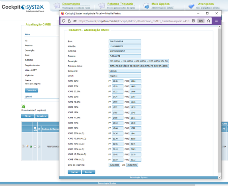Viewport: 231px width, 186px height.
Task: Click the ICMS 17% (ALC) PMC value field
Action: [135, 160]
